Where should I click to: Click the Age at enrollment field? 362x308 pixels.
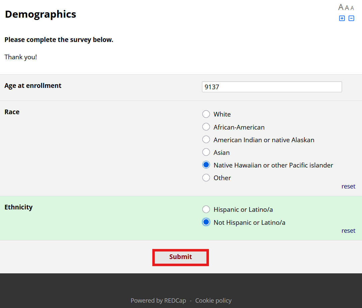[x=272, y=87]
